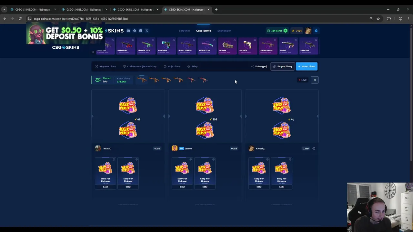Screen dimensions: 413x232
Task: Go to Codzienne najlepsze bitwy
Action: point(140,66)
